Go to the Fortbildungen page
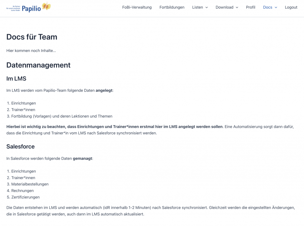This screenshot has width=304, height=226. point(172,7)
